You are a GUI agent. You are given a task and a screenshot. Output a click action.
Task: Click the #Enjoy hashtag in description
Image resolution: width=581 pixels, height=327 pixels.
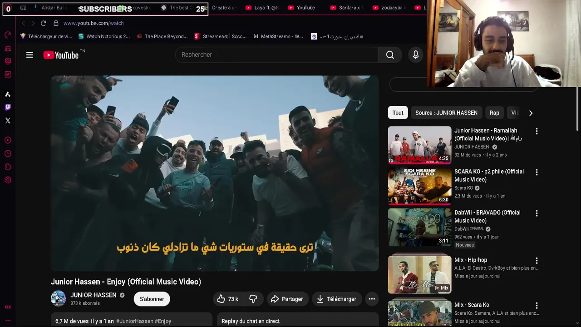pyautogui.click(x=163, y=321)
